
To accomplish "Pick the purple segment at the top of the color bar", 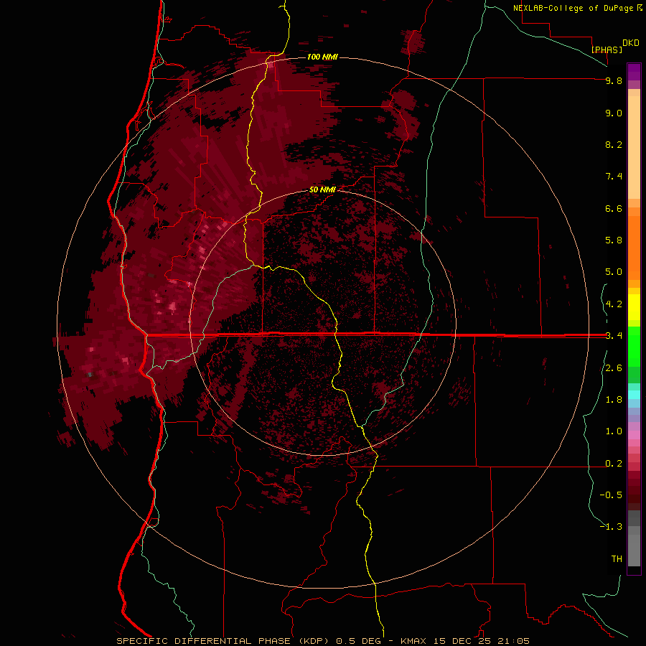I will click(x=634, y=72).
